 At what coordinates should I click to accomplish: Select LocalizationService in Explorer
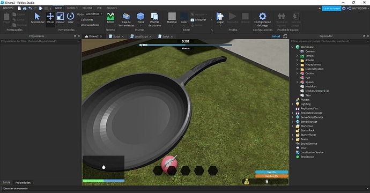312,152
